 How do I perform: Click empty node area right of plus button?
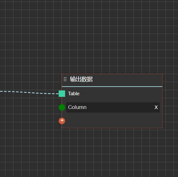coord(114,121)
